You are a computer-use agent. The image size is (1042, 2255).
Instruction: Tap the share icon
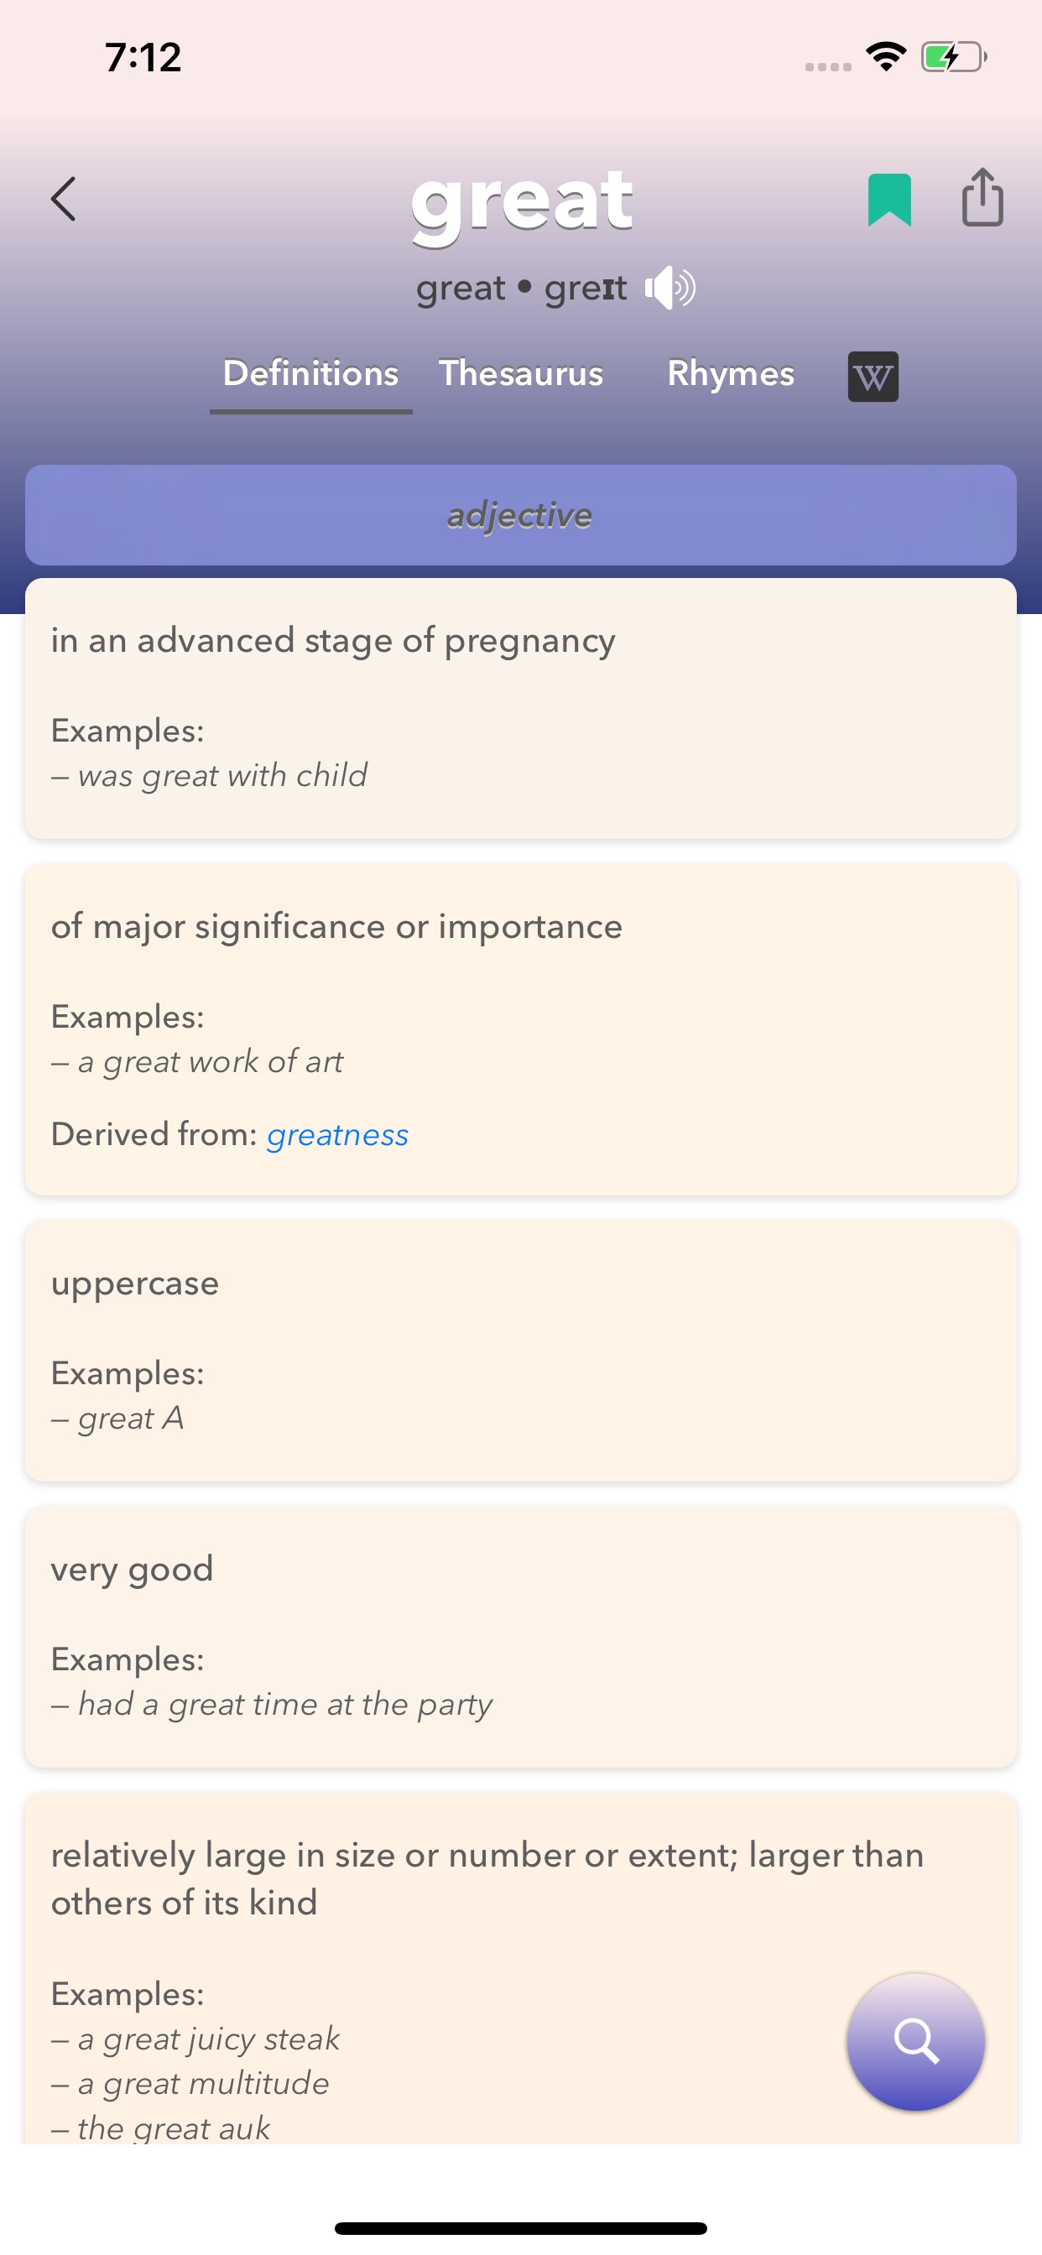pos(982,198)
